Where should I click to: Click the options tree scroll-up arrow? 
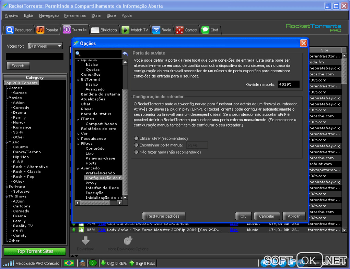pos(125,62)
